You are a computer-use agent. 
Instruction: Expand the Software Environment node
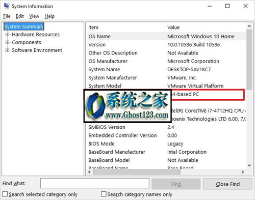pyautogui.click(x=7, y=50)
